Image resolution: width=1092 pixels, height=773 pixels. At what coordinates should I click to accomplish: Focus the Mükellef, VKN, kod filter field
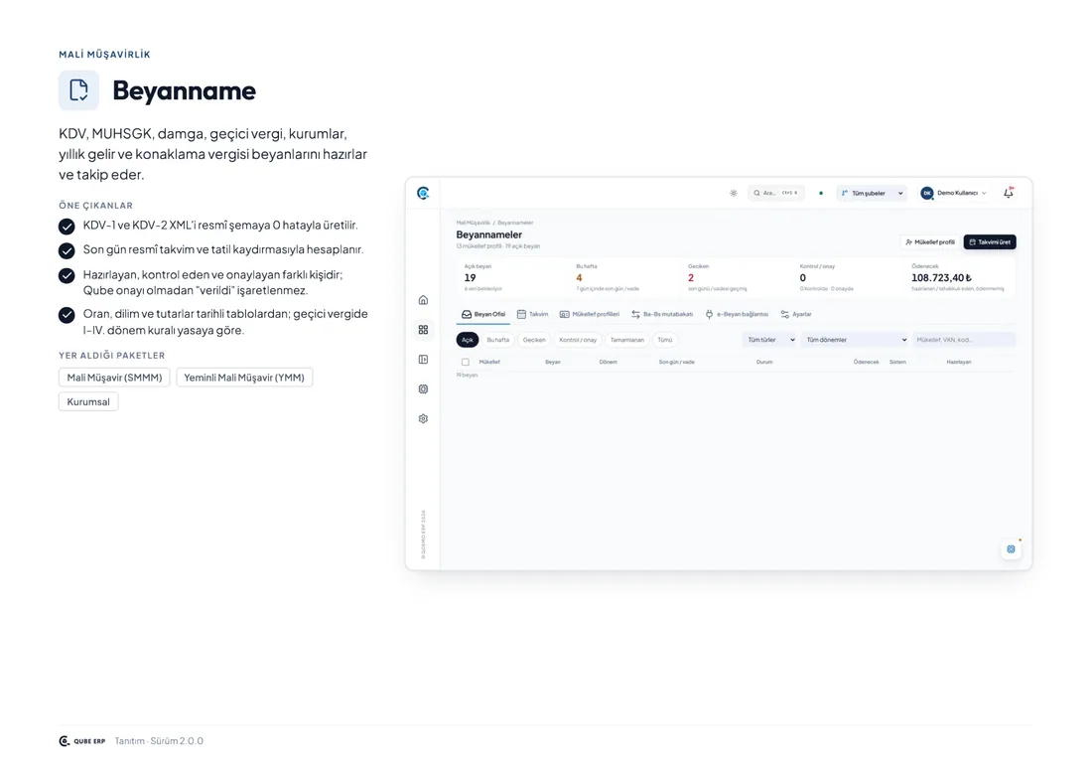click(x=964, y=340)
